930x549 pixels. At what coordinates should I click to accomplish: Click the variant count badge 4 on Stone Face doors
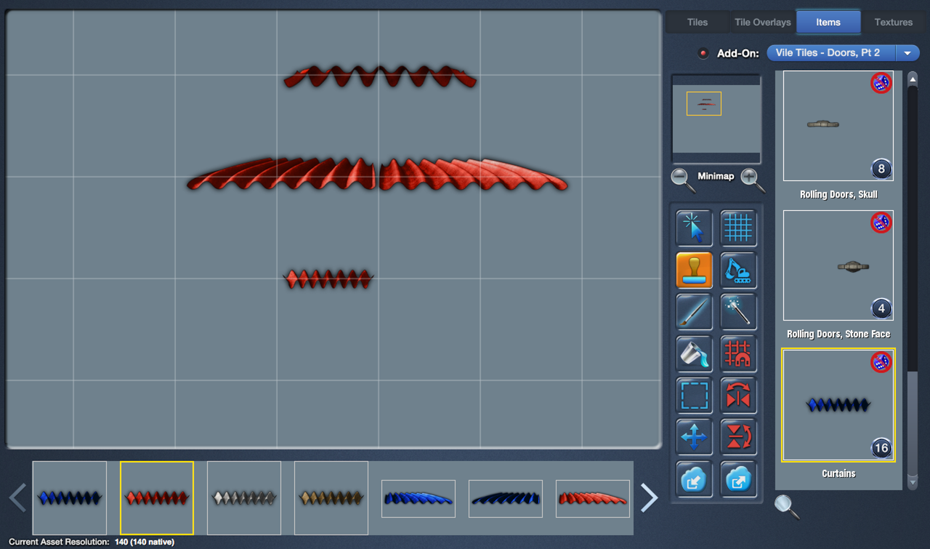pos(881,308)
